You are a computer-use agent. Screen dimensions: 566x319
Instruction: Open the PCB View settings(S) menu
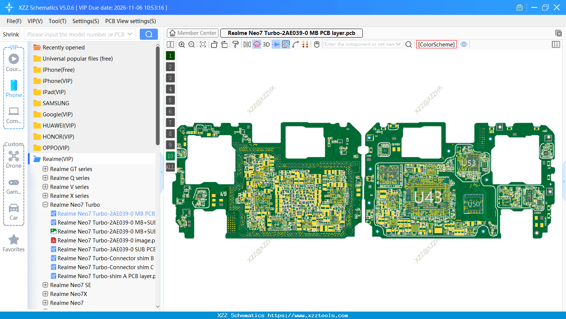130,21
